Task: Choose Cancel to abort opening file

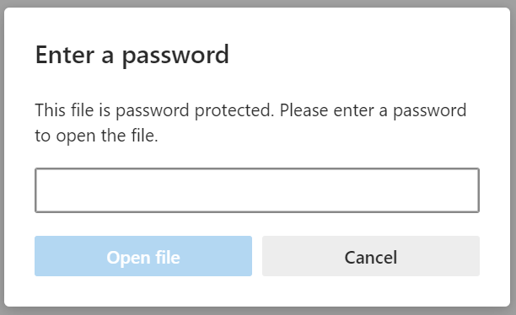Action: pos(371,256)
